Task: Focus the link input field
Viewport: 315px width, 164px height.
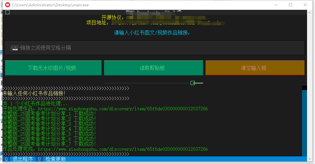Action: pos(155,48)
